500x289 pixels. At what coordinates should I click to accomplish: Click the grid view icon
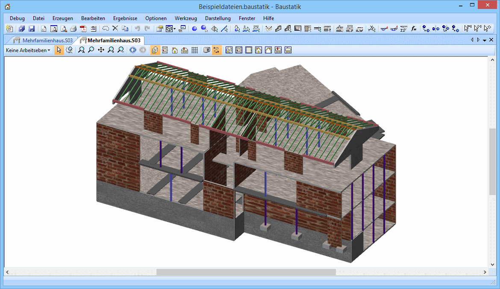(194, 50)
